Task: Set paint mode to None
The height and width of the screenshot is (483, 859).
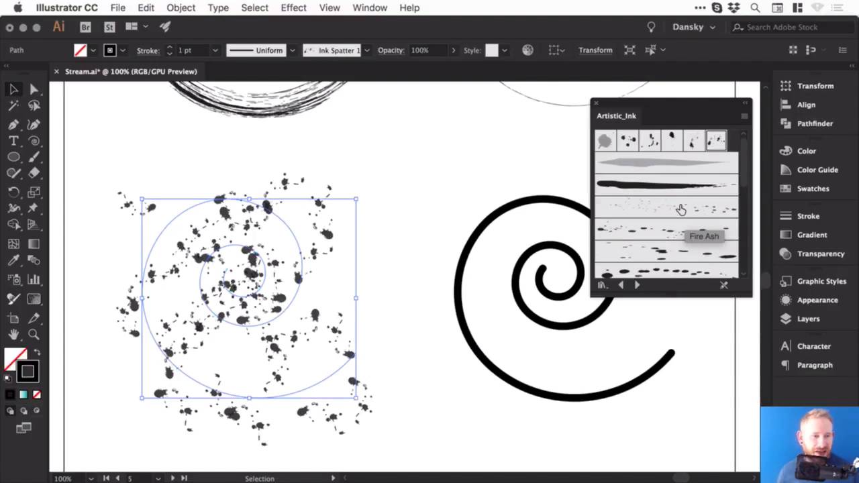Action: [36, 394]
